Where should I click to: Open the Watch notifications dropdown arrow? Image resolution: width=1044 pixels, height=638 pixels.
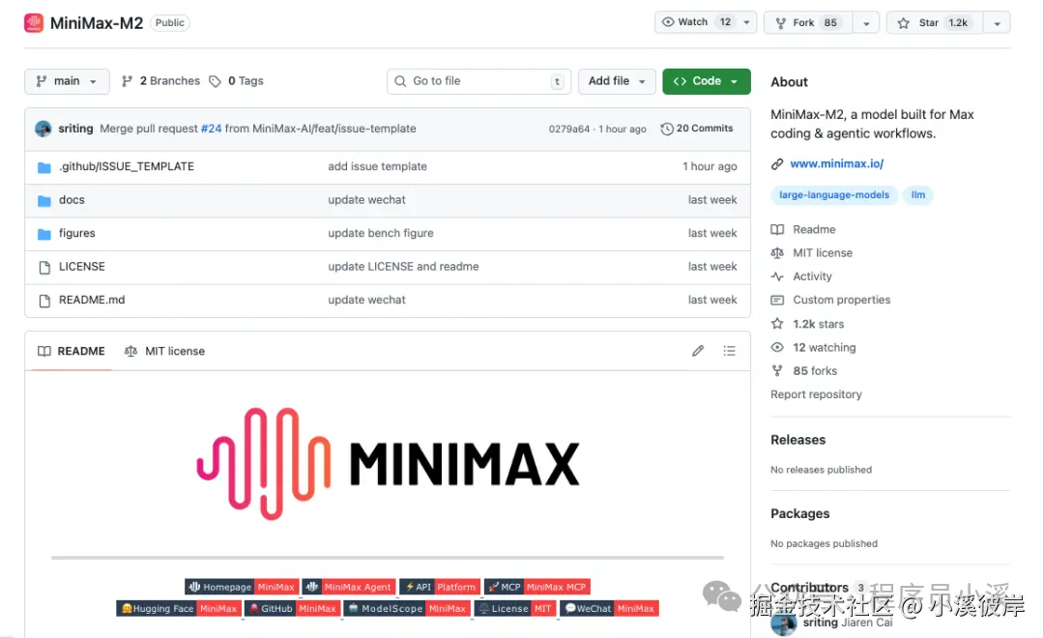747,22
